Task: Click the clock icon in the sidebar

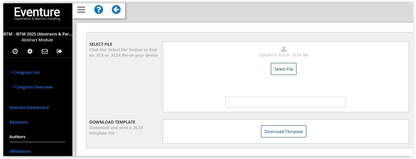Action: (x=15, y=52)
